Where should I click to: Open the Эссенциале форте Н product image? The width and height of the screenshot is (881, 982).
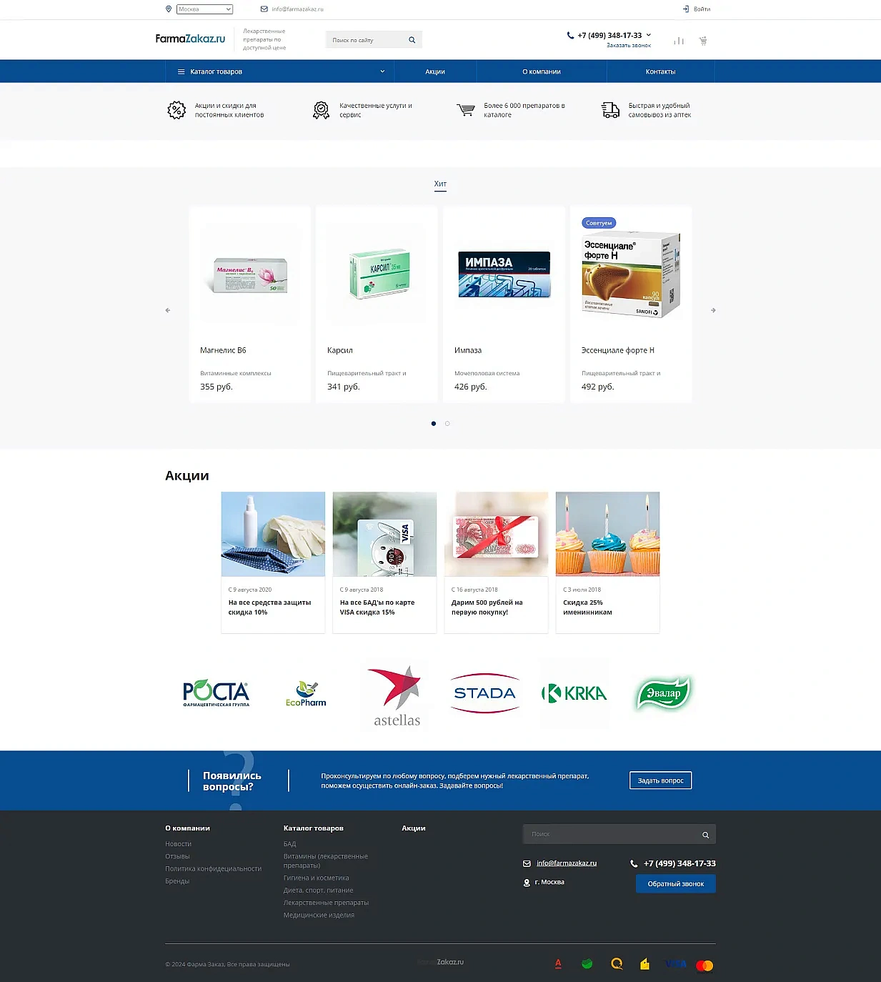630,275
